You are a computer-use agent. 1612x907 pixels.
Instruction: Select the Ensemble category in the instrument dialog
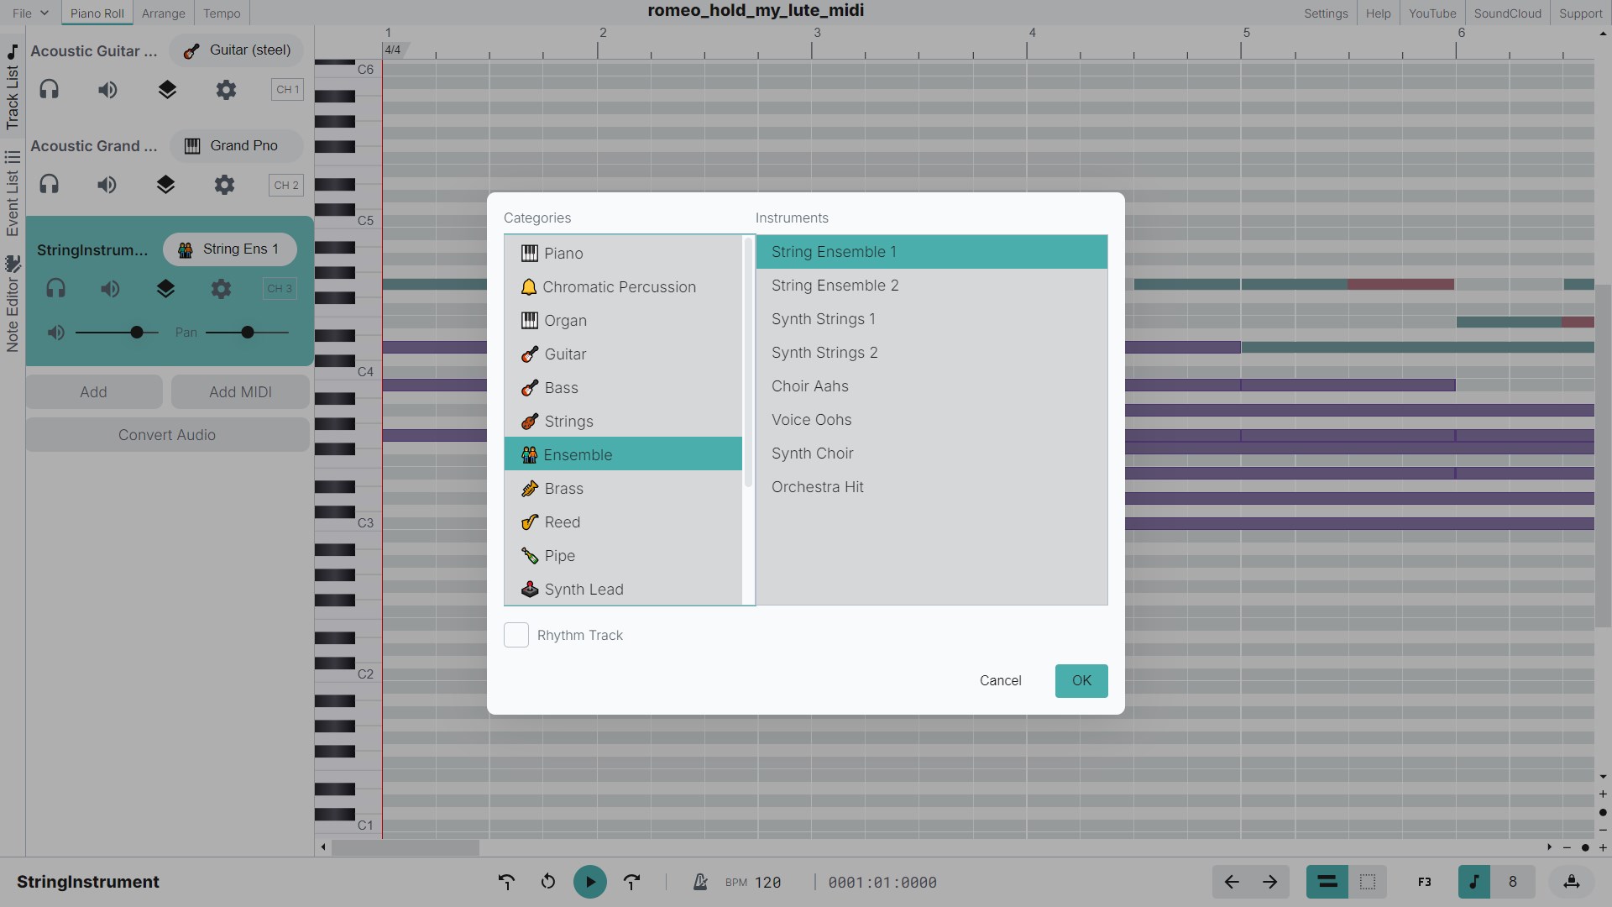tap(622, 454)
